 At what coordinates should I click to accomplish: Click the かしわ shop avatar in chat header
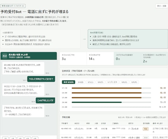click(x=5, y=56)
